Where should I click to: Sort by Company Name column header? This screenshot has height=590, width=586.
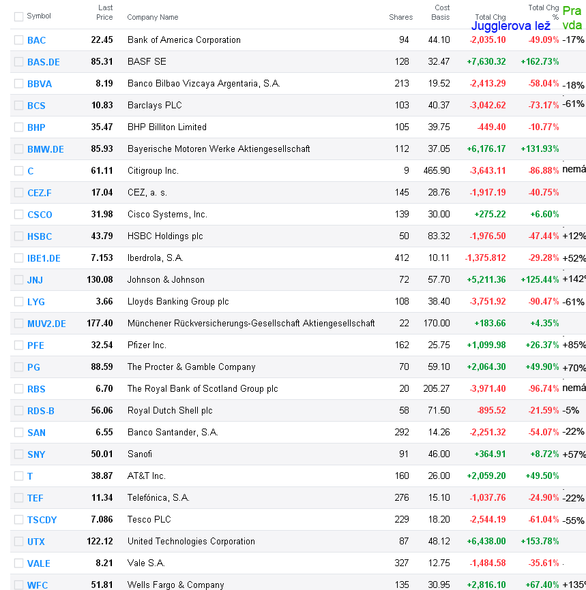pos(153,17)
